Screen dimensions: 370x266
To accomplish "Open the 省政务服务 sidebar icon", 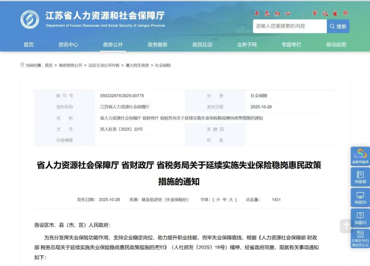I will click(x=360, y=156).
